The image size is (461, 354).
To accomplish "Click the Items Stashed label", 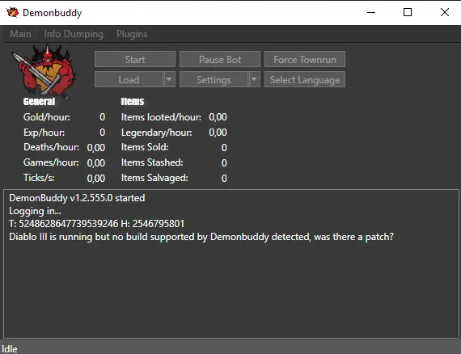I will coord(152,162).
